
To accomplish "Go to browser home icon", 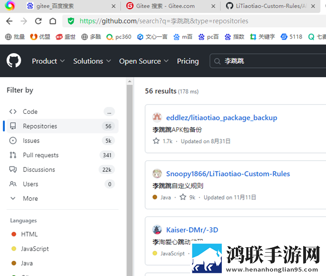I will point(53,21).
